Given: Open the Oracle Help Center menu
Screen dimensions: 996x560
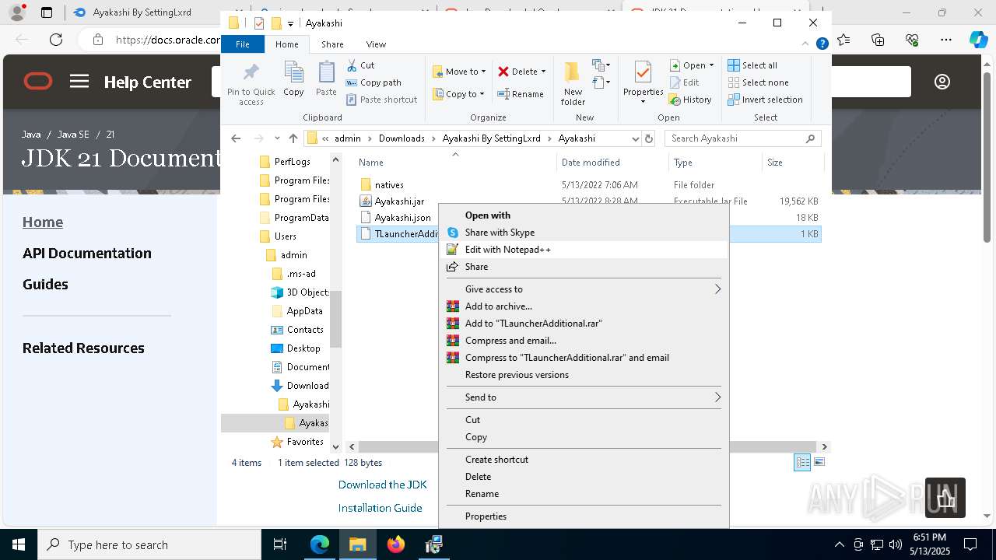Looking at the screenshot, I should point(79,82).
